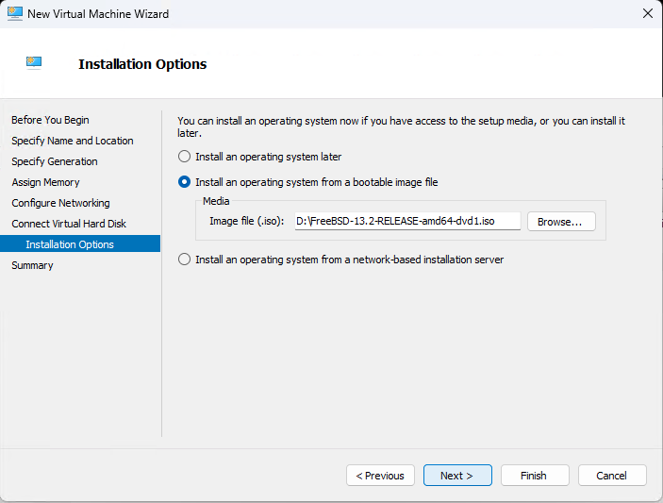Click the Installation Options heading text
This screenshot has height=503, width=663.
(x=142, y=64)
